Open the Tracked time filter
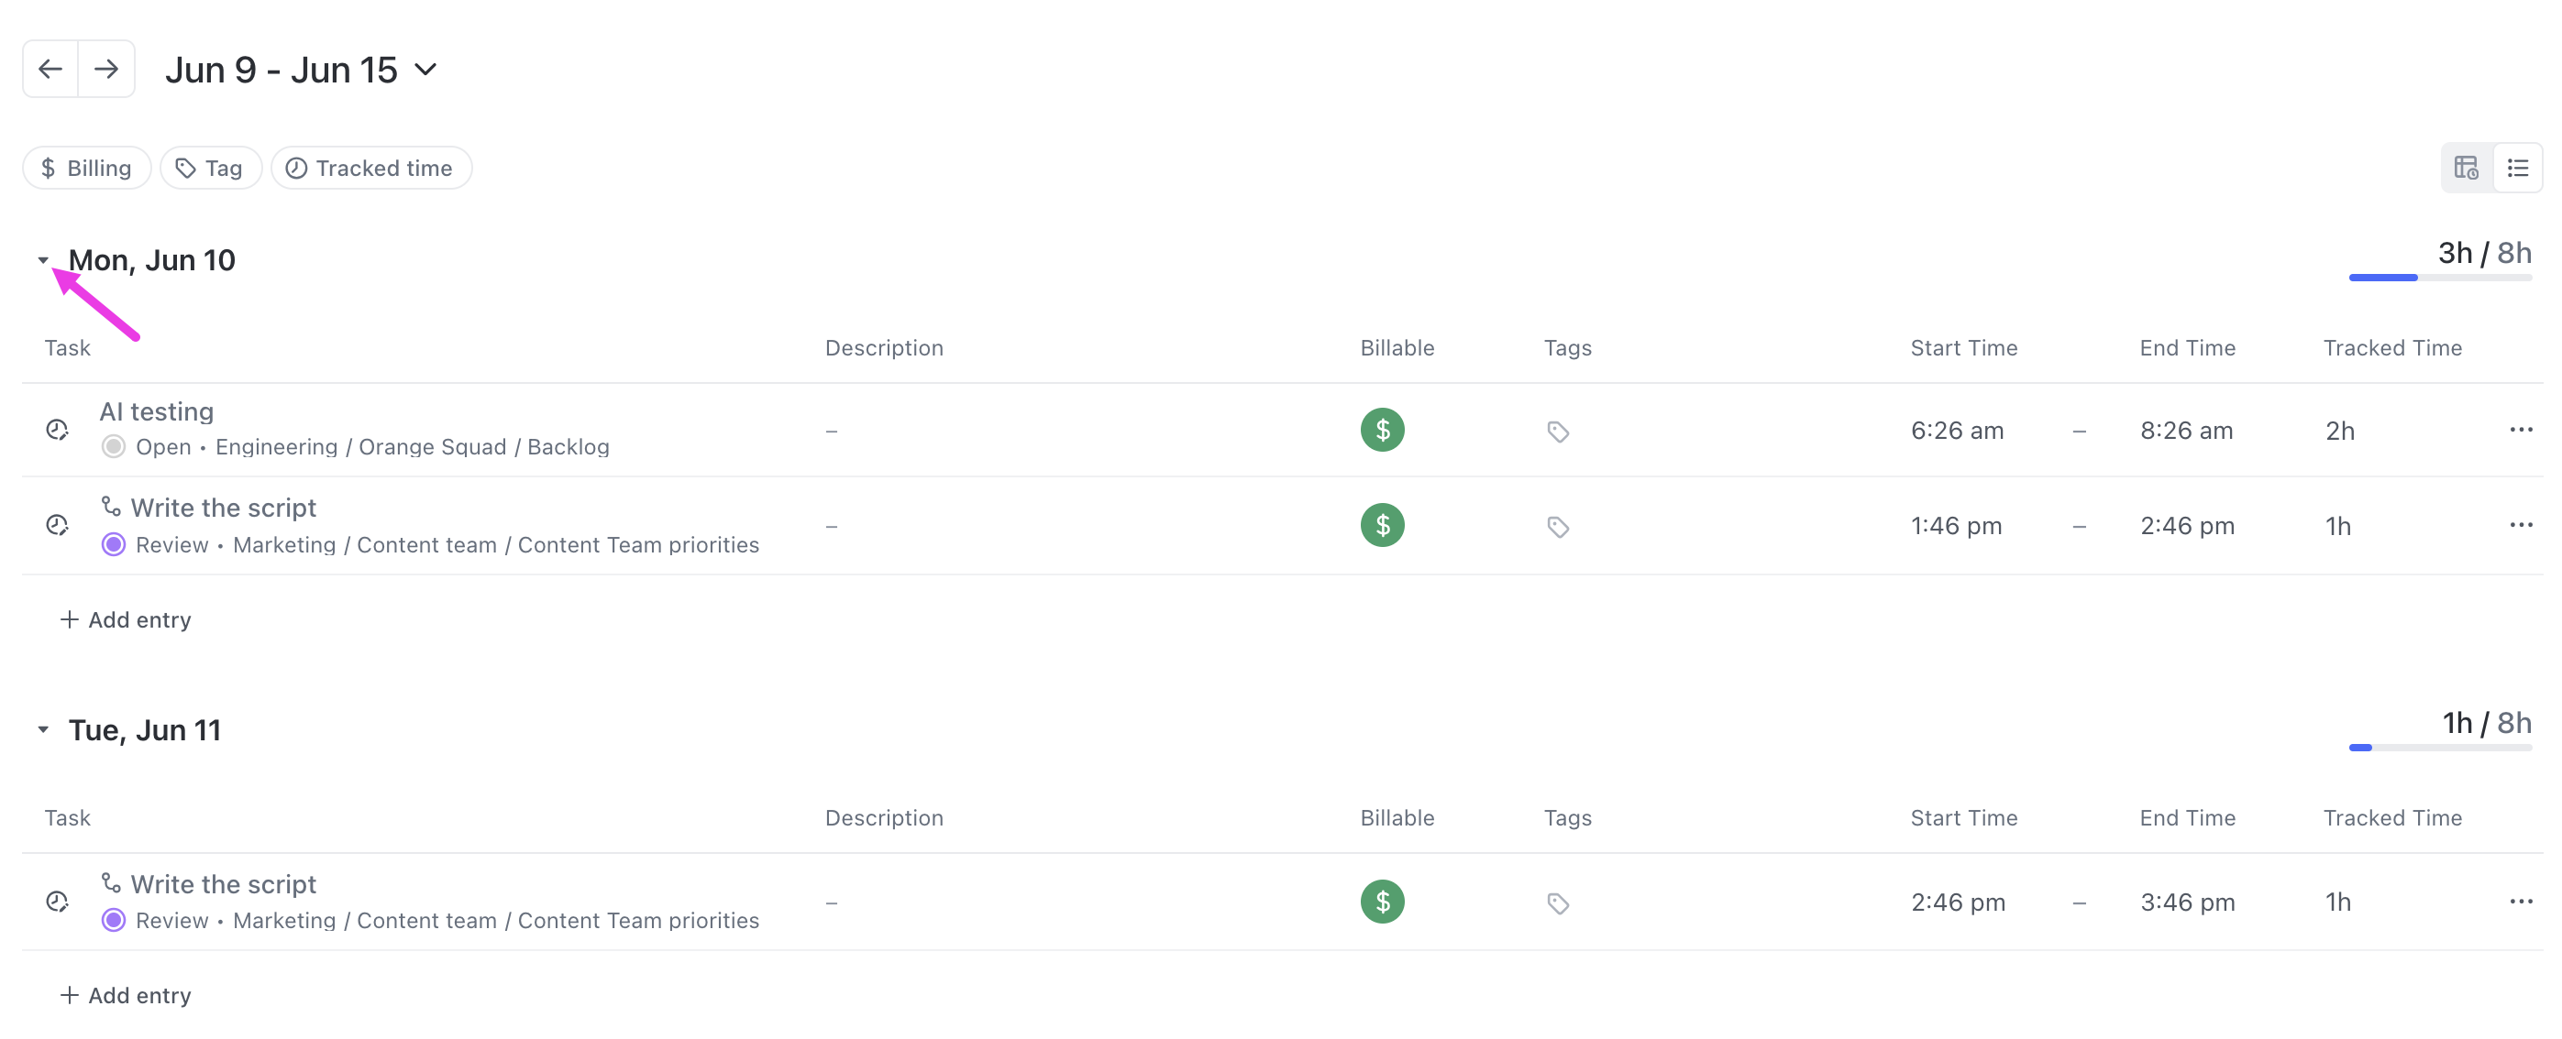Image resolution: width=2562 pixels, height=1039 pixels. (371, 168)
